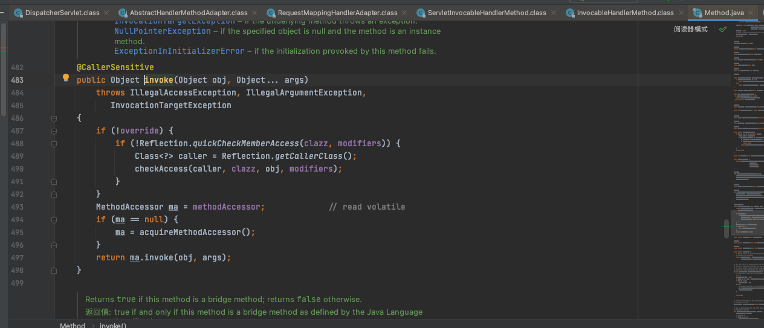Close the ServletInvocableHandlerMethod.class tab
This screenshot has height=328, width=764.
(x=553, y=13)
